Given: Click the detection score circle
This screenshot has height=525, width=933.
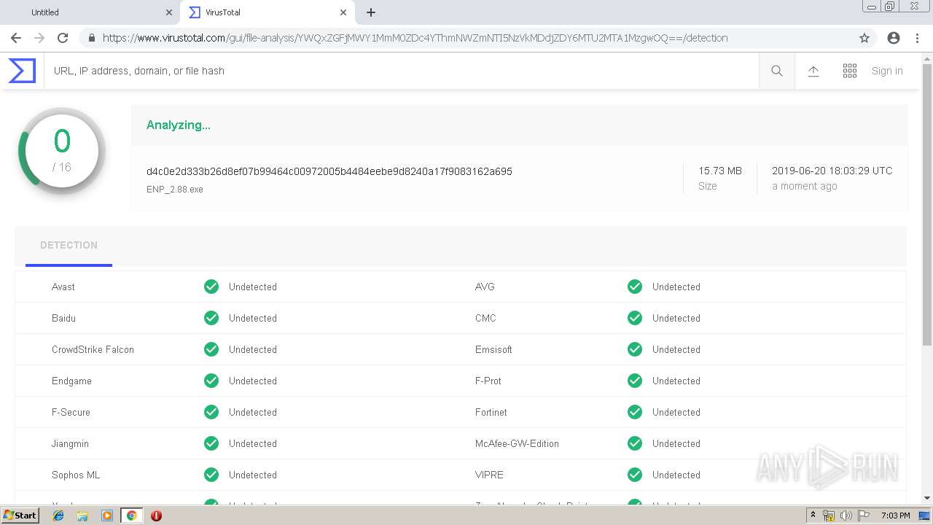Looking at the screenshot, I should 62,152.
